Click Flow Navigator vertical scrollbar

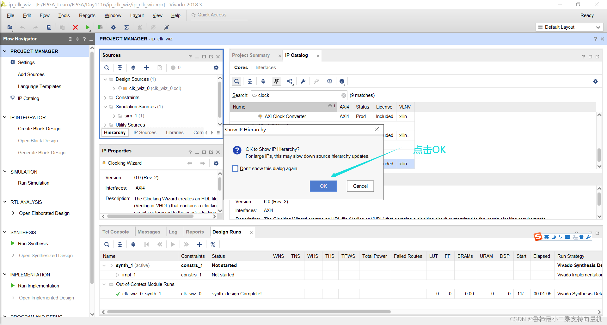pyautogui.click(x=92, y=167)
